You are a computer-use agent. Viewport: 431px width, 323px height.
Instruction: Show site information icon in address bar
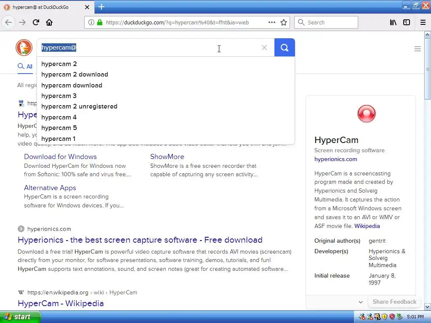91,23
